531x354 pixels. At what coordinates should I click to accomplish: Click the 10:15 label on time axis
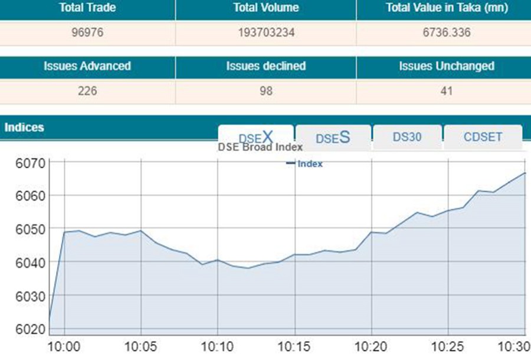pyautogui.click(x=295, y=345)
